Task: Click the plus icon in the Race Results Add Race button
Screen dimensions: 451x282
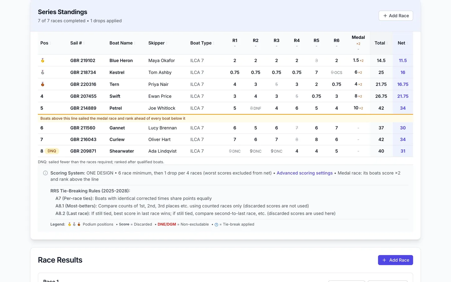Action: 384,260
